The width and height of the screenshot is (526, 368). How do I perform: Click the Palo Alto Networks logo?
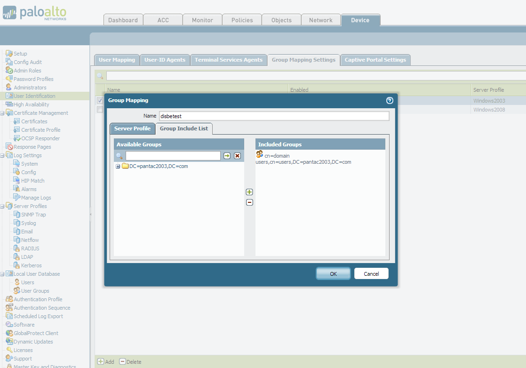tap(34, 13)
